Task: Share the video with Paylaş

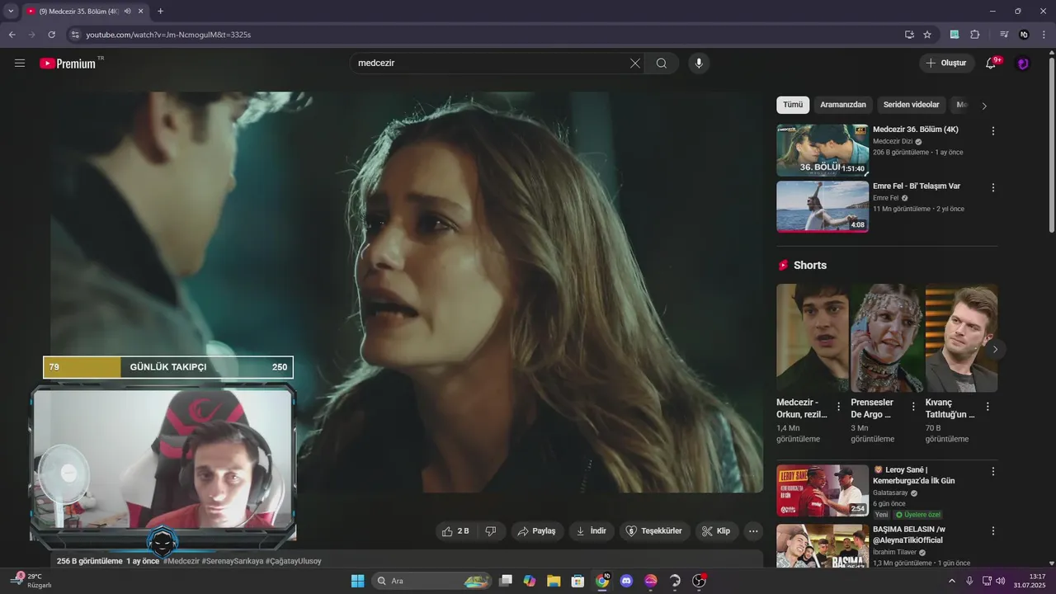Action: click(x=536, y=531)
